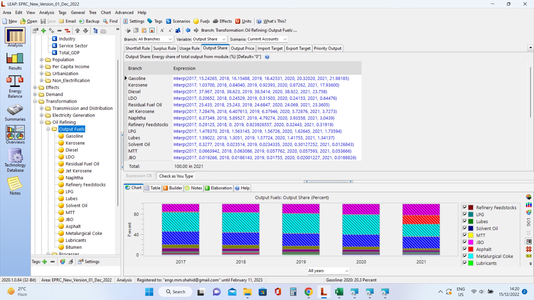Collapse the Transformation folder
The image size is (534, 300).
[x=35, y=101]
